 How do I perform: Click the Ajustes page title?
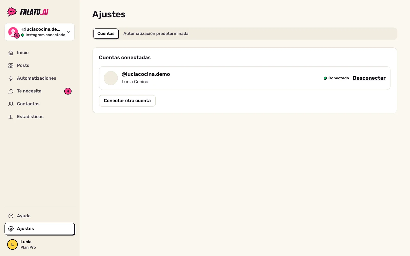pyautogui.click(x=109, y=14)
